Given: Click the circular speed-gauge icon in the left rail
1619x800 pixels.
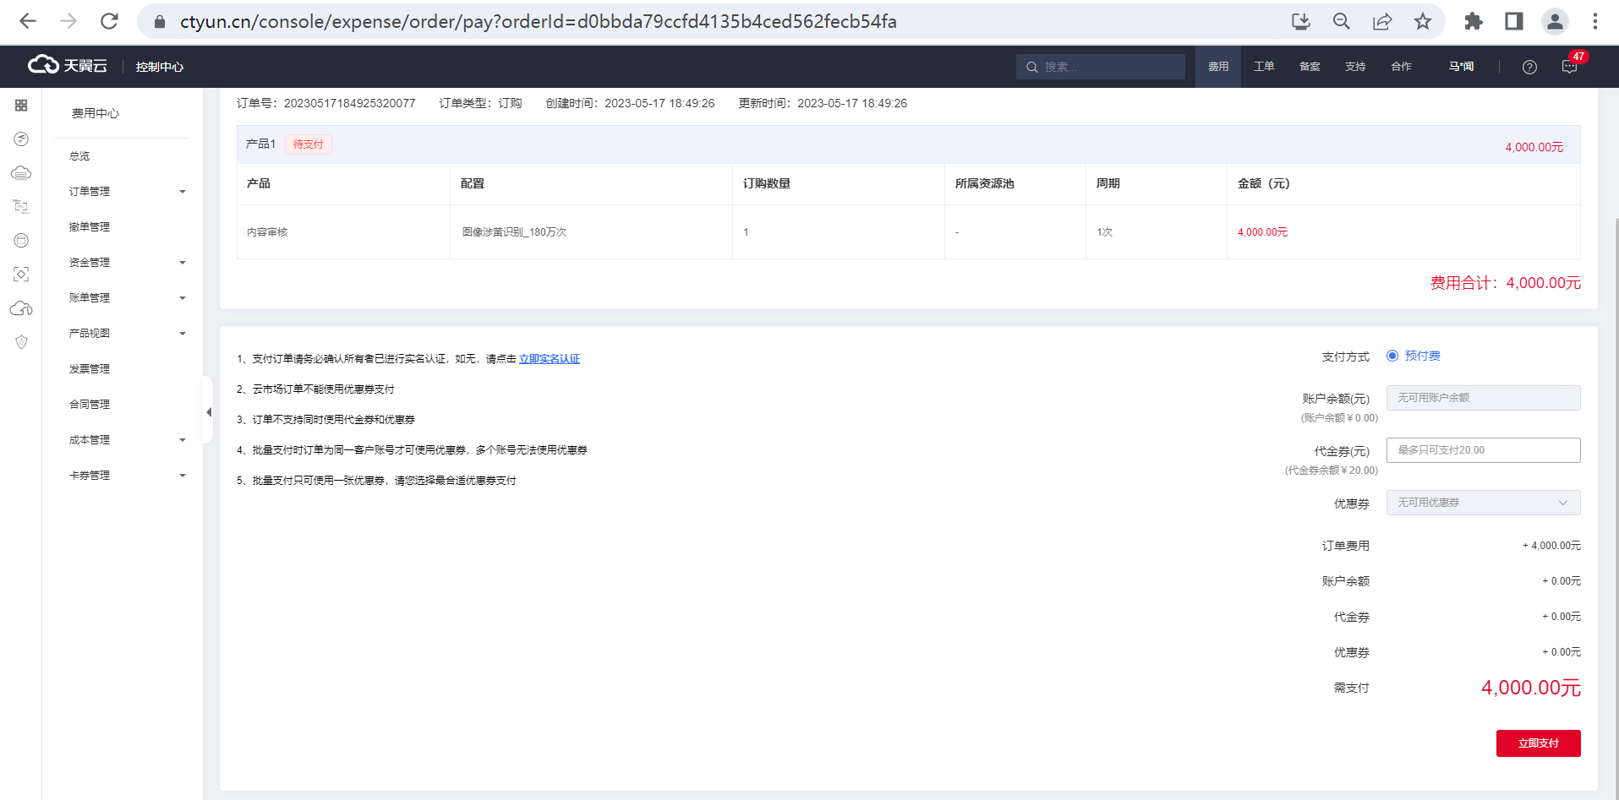Looking at the screenshot, I should pos(21,139).
